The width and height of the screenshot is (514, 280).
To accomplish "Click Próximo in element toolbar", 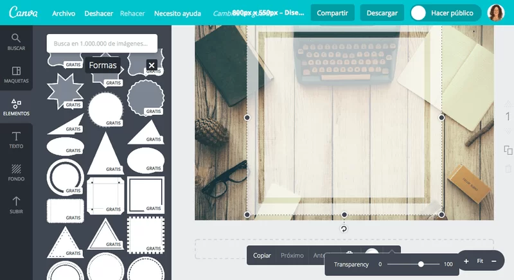I will pos(292,256).
